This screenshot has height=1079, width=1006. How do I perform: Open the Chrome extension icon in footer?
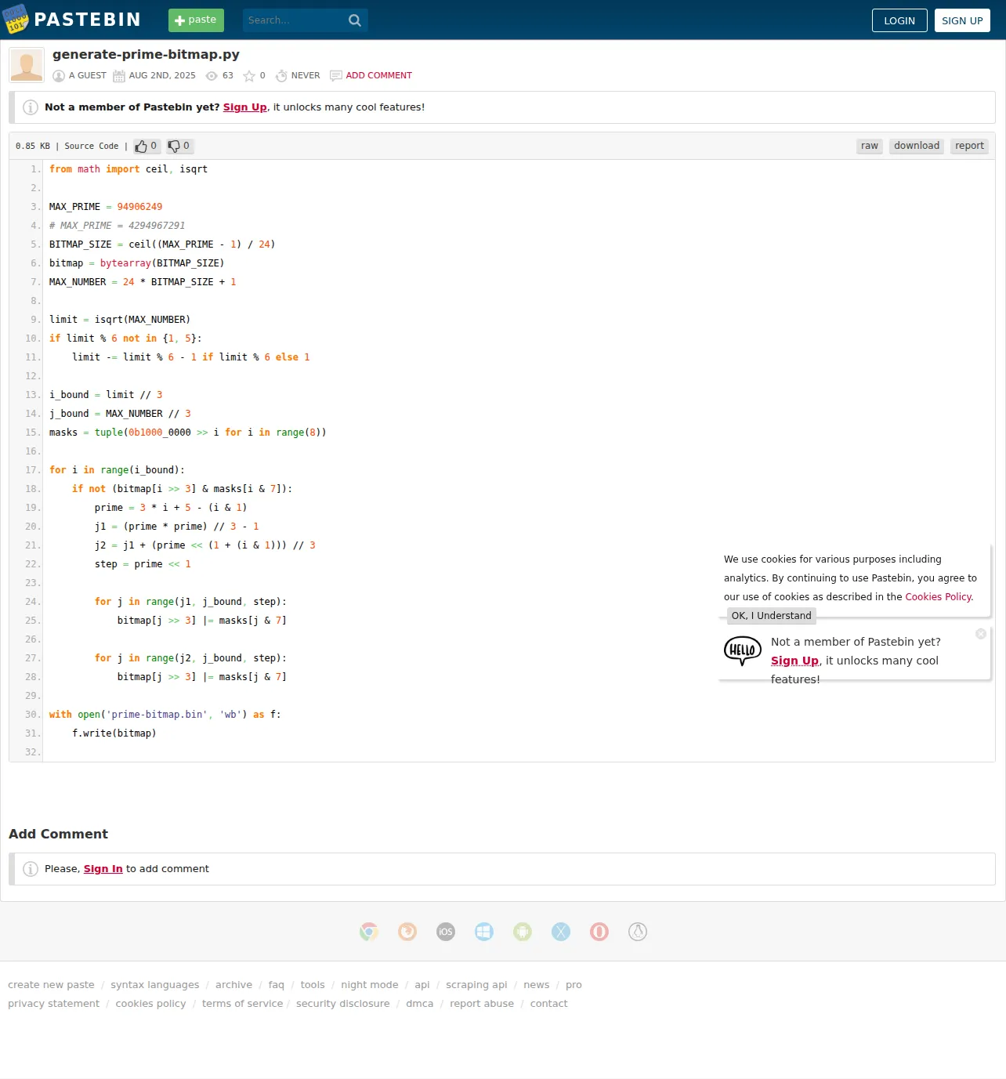[369, 932]
